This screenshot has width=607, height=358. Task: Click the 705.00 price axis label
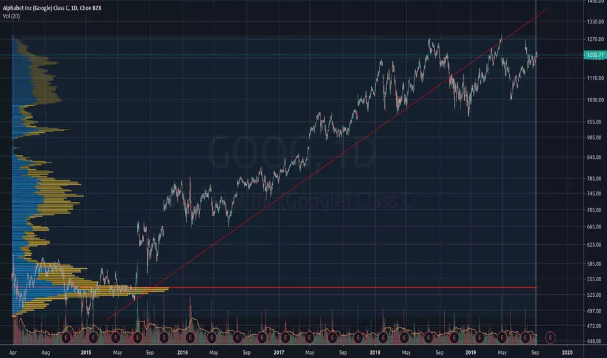(x=595, y=210)
